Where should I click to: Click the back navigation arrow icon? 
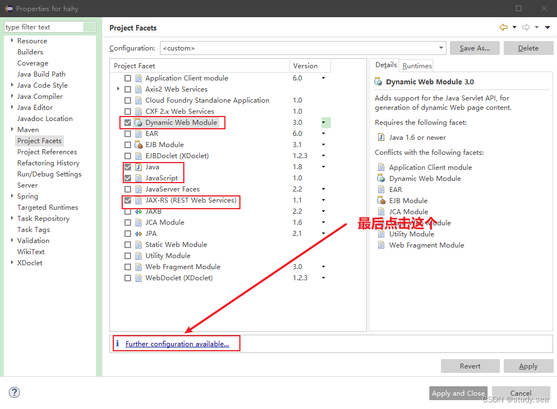503,27
